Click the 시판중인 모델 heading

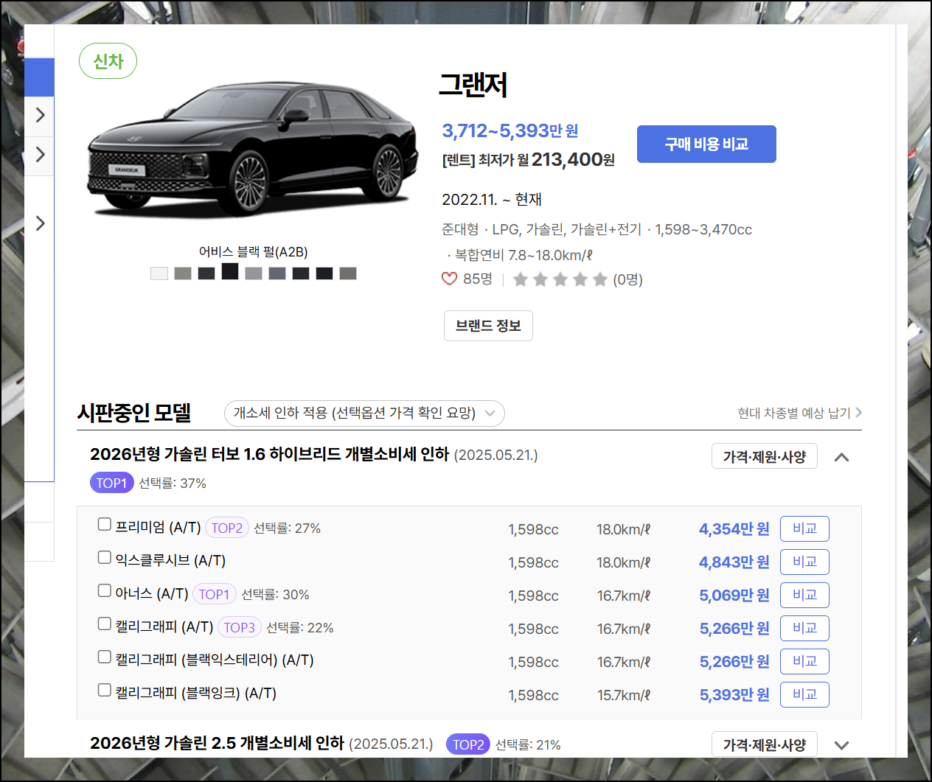pos(134,413)
